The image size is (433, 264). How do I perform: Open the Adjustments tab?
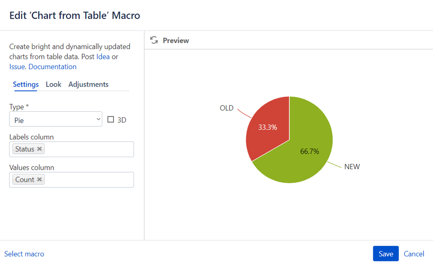click(88, 84)
